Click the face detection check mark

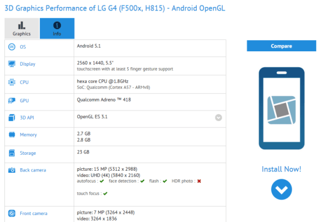(143, 181)
